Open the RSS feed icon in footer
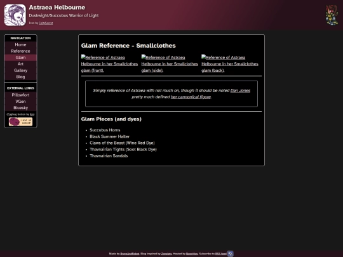This screenshot has width=343, height=257. coord(231,254)
